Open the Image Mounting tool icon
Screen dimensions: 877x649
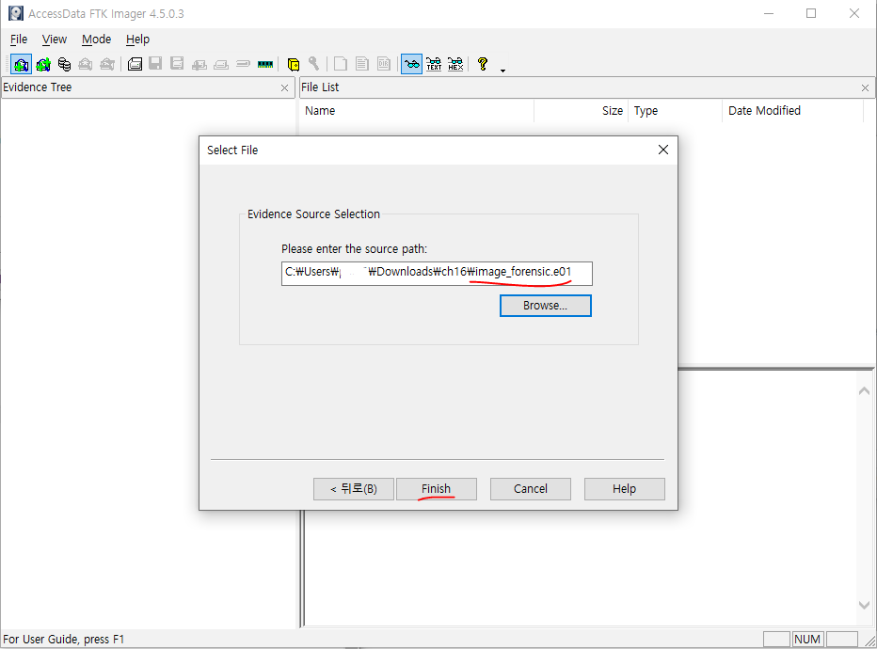point(64,64)
